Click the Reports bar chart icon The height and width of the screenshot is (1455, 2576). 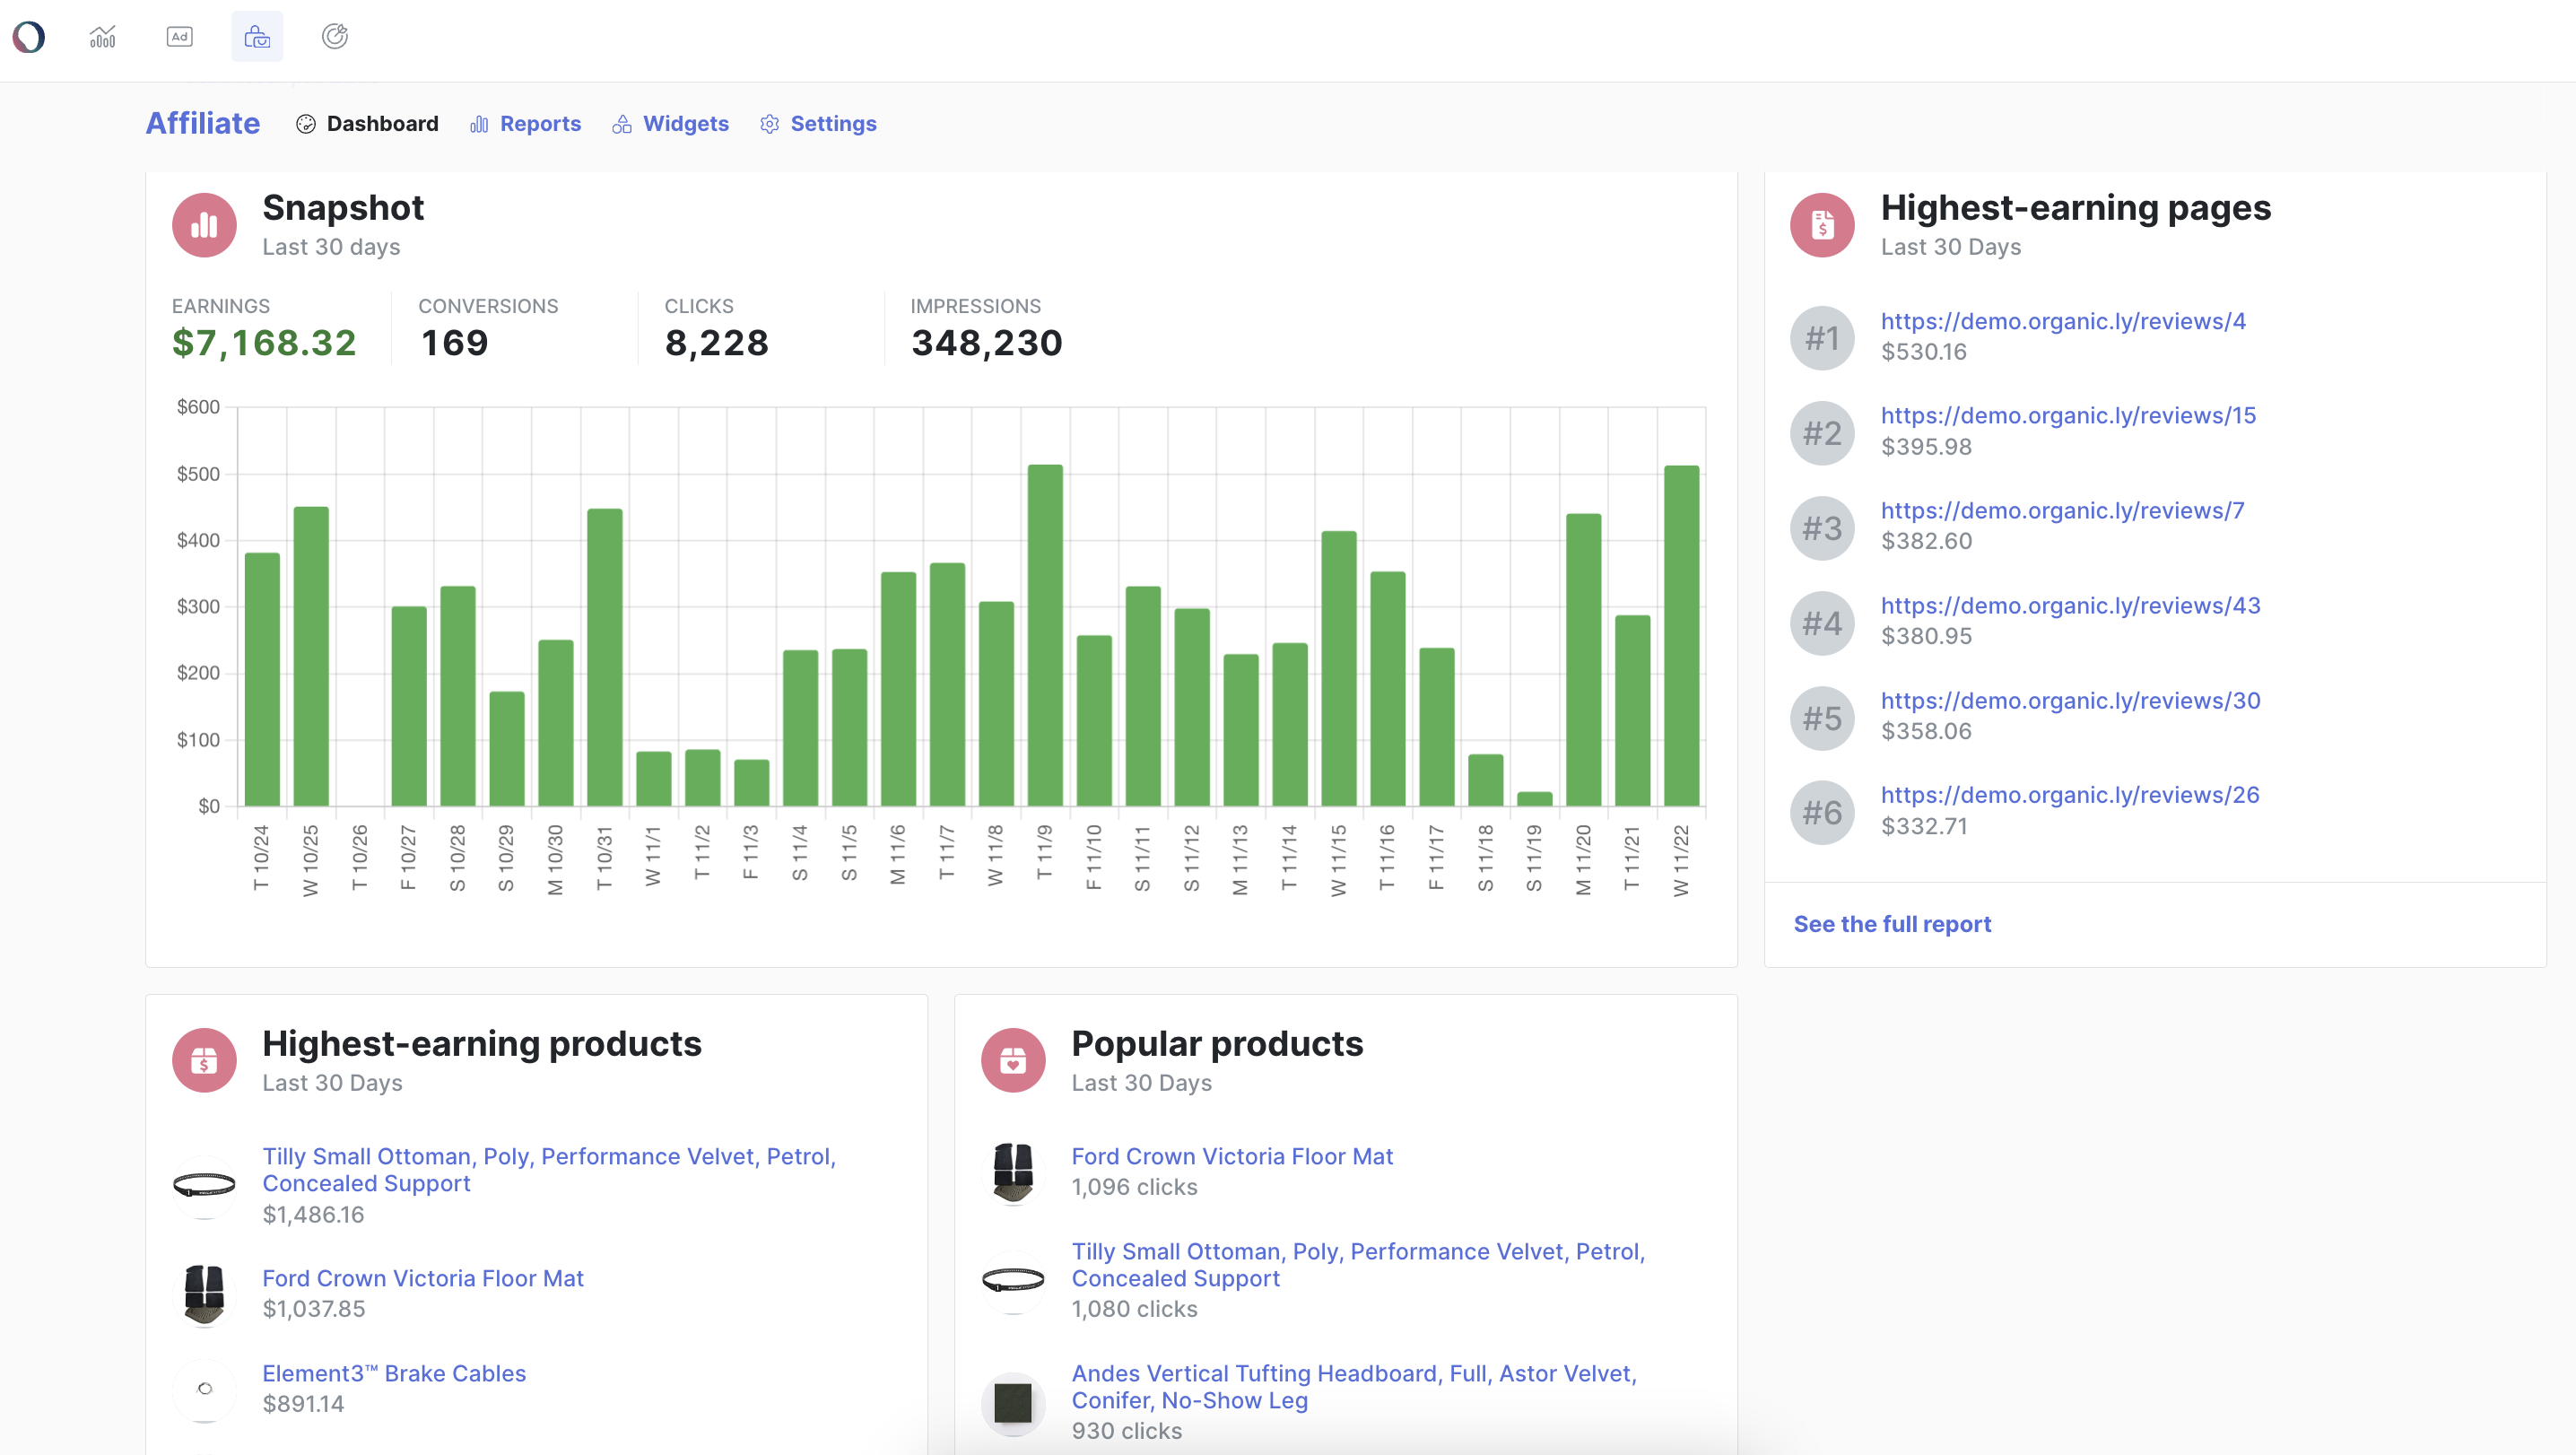click(479, 124)
